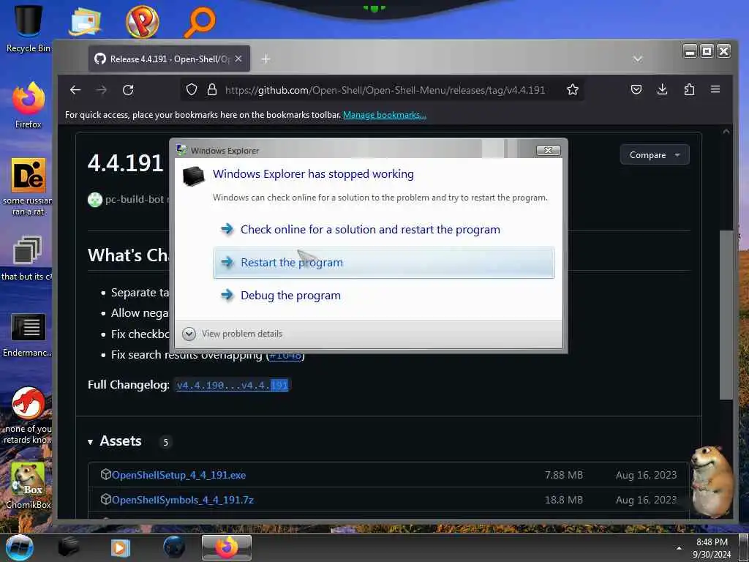Image resolution: width=749 pixels, height=562 pixels.
Task: Show site security padlock info
Action: click(212, 90)
